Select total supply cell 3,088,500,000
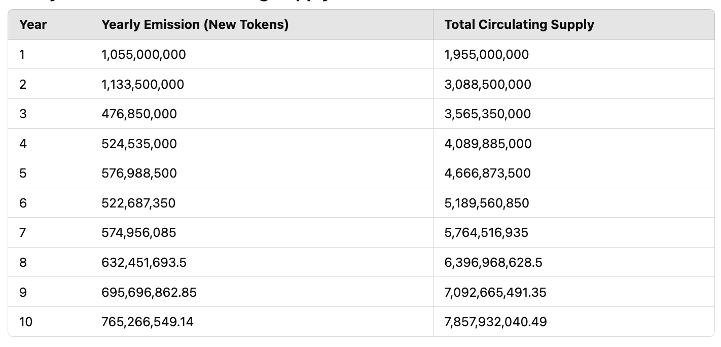Screen dimensions: 721x347 tap(488, 84)
